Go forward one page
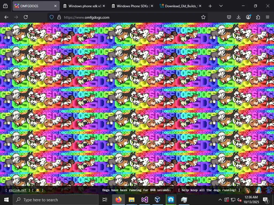 (16, 17)
